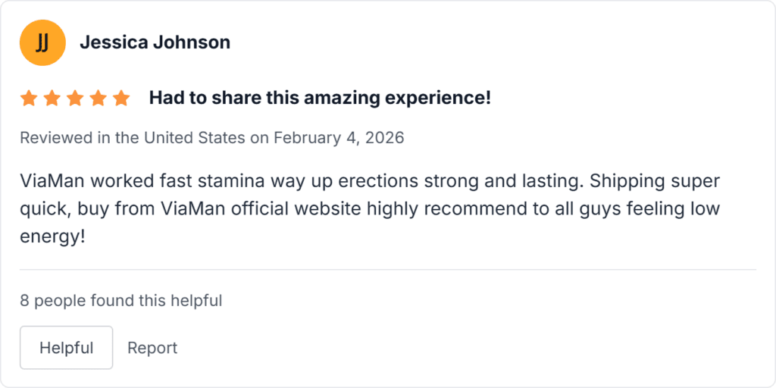Viewport: 776px width, 388px height.
Task: Click the orange JJ avatar icon
Action: click(42, 42)
